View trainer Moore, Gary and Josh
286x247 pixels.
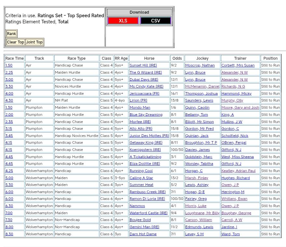point(240,107)
